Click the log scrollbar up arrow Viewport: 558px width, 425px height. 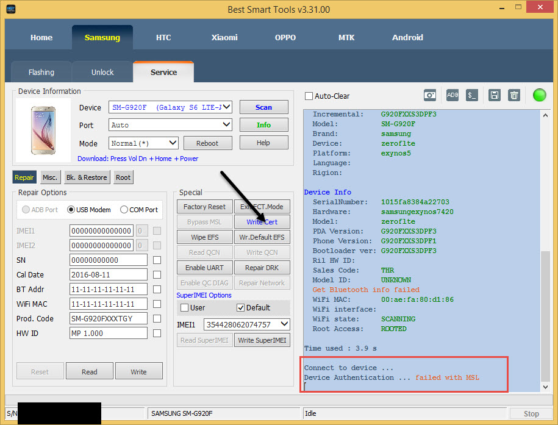[546, 115]
